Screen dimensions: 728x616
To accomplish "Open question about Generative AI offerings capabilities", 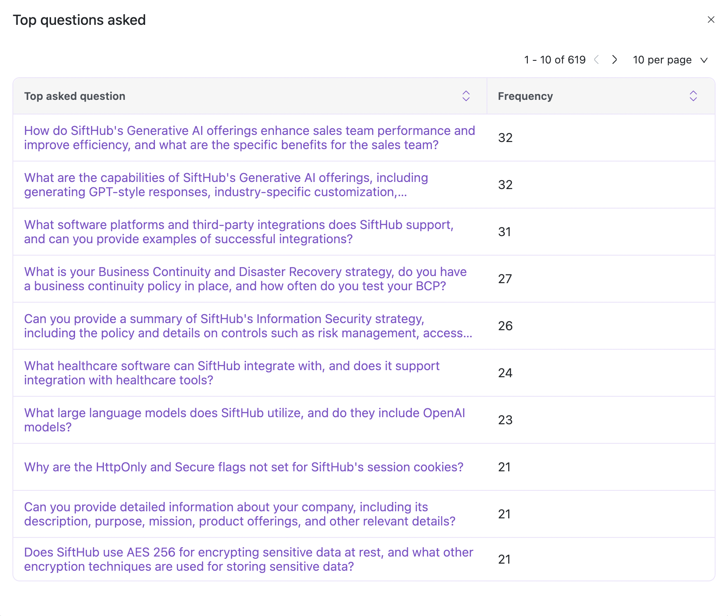I will coord(226,185).
